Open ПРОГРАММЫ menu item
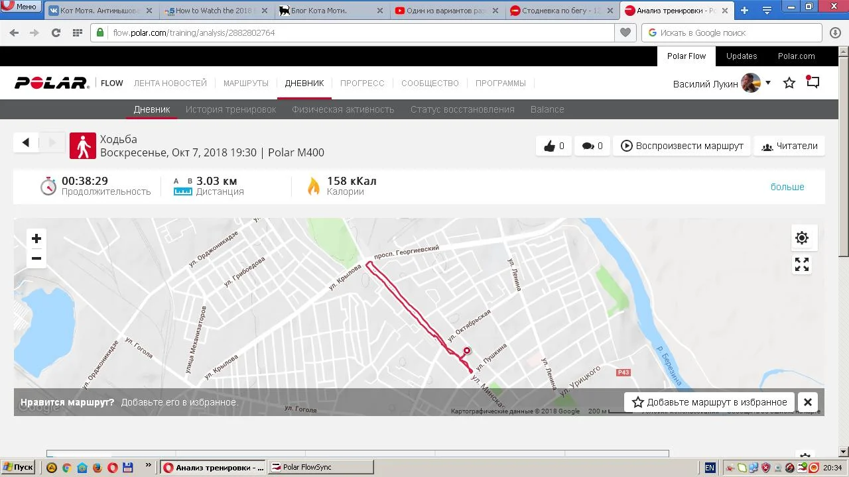 [501, 83]
